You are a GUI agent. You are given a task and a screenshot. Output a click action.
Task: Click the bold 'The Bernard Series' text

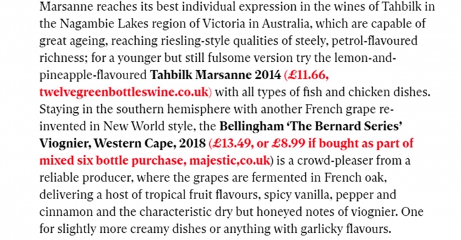pyautogui.click(x=344, y=126)
